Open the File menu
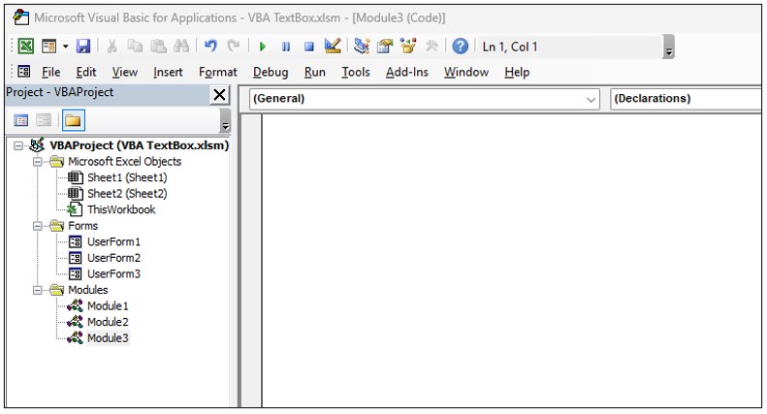The height and width of the screenshot is (414, 767). (50, 73)
